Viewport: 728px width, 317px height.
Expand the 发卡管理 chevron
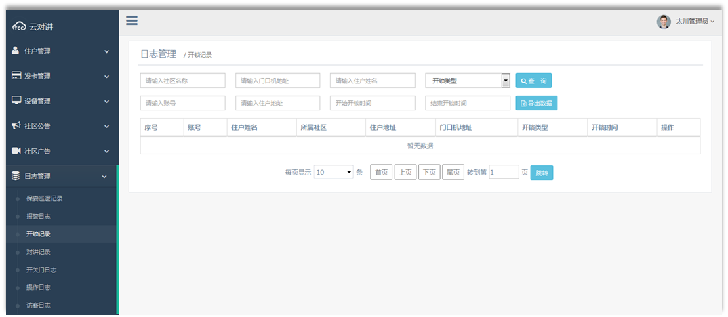click(x=107, y=77)
